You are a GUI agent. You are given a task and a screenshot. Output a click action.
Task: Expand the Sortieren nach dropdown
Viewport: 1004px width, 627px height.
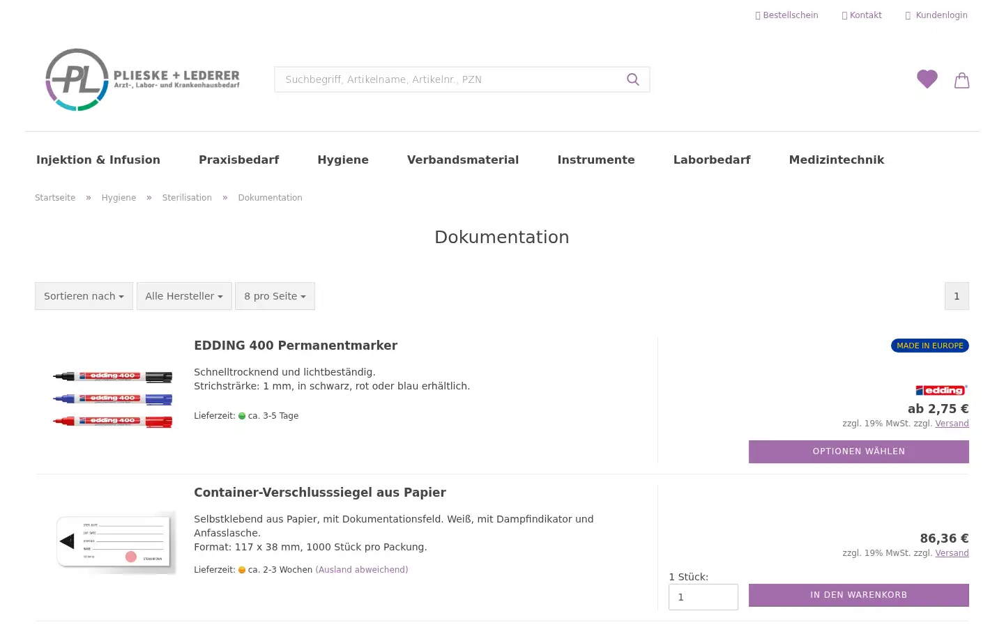click(x=84, y=296)
